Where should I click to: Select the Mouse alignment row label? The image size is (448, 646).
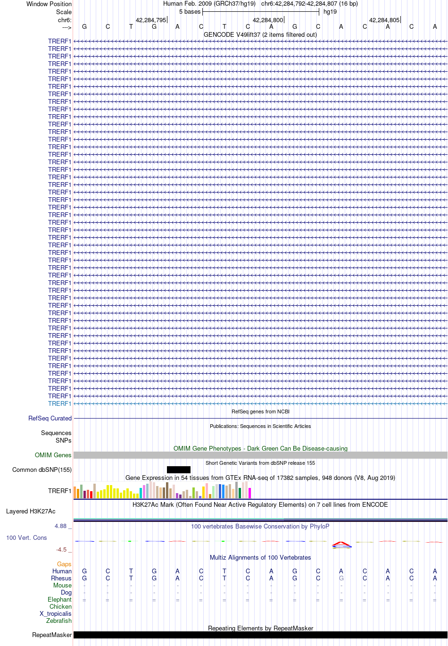click(x=63, y=585)
